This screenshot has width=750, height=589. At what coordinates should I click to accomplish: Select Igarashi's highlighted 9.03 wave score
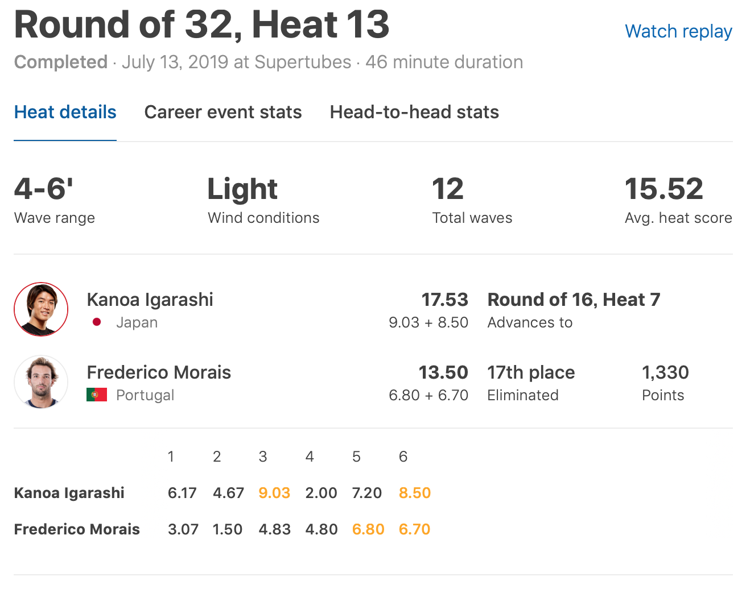[x=274, y=493]
